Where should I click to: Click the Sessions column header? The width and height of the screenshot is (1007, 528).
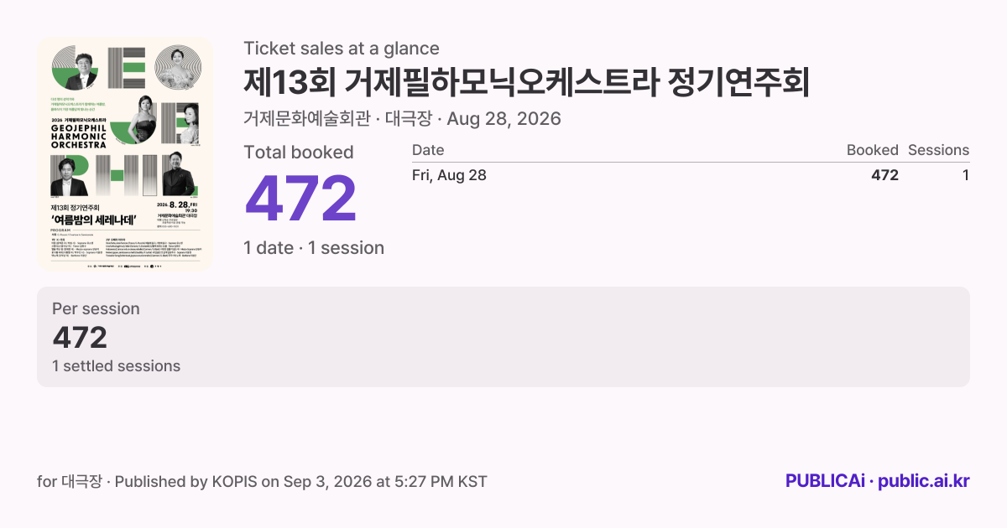(x=938, y=150)
